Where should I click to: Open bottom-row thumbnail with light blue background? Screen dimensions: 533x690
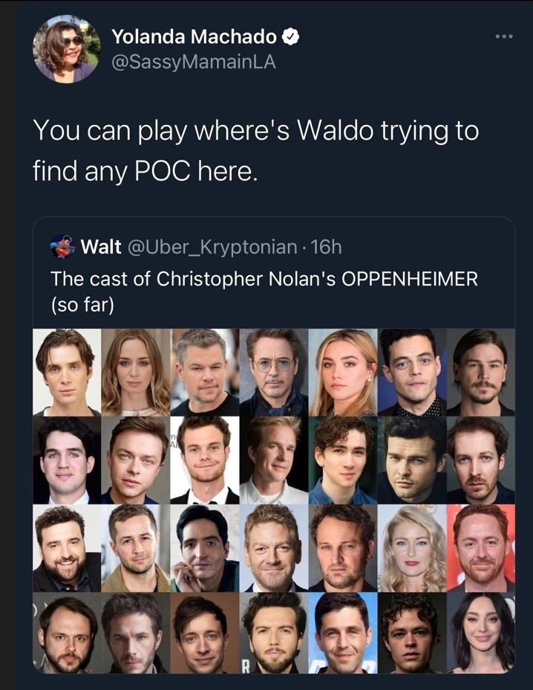343,633
